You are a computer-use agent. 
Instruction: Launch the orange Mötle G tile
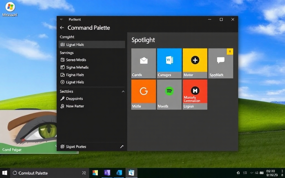(144, 95)
